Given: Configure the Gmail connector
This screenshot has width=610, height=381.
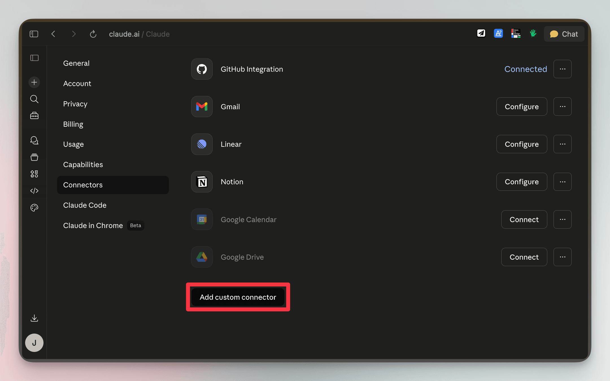Looking at the screenshot, I should point(522,106).
